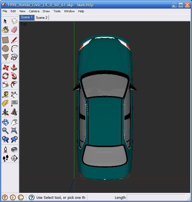The image size is (192, 202).
Task: Open the Camera menu
Action: 34,11
